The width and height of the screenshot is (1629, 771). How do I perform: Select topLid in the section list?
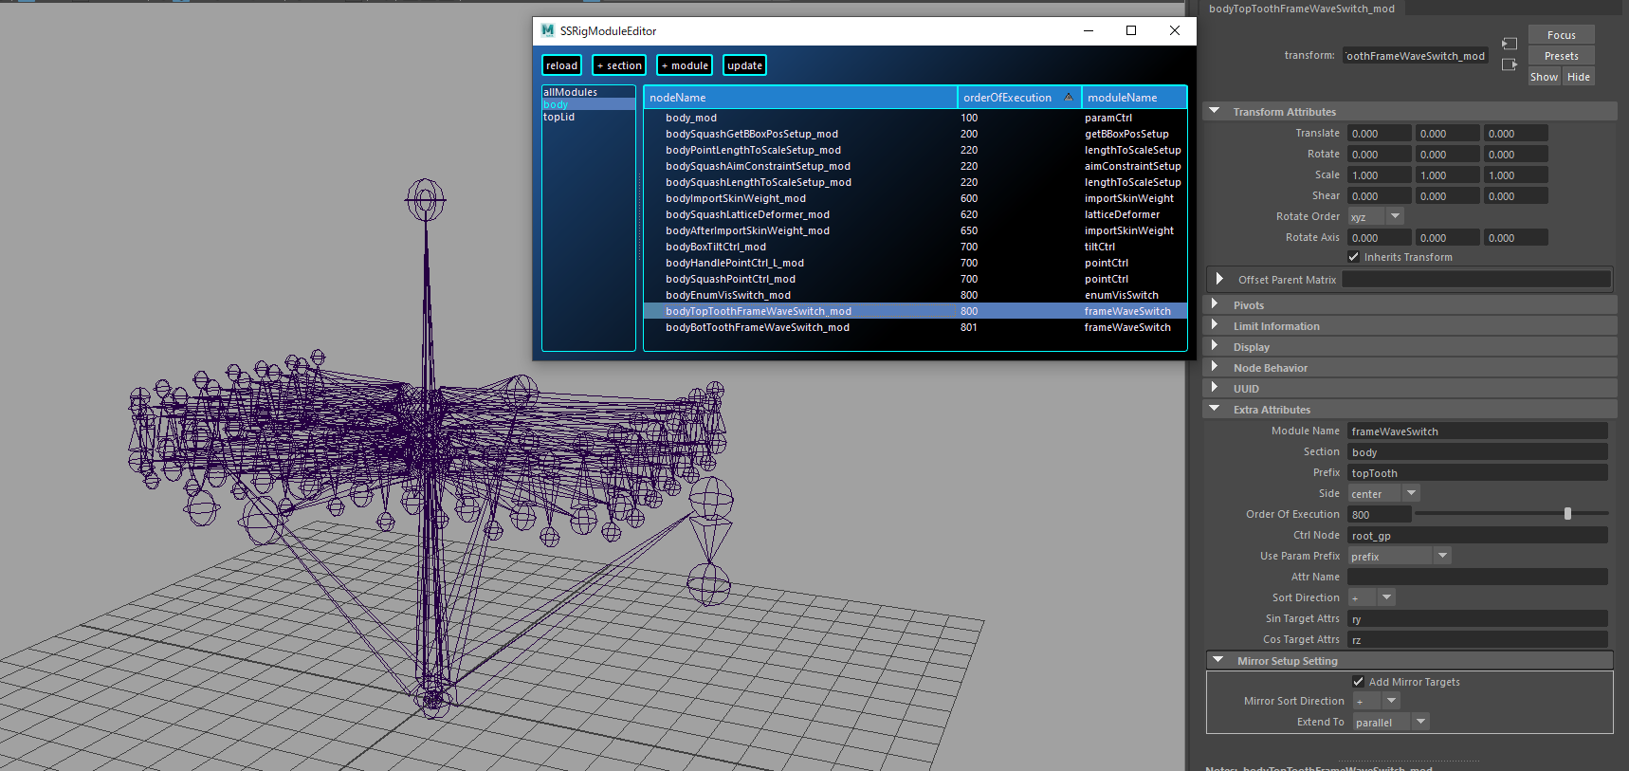[x=588, y=117]
